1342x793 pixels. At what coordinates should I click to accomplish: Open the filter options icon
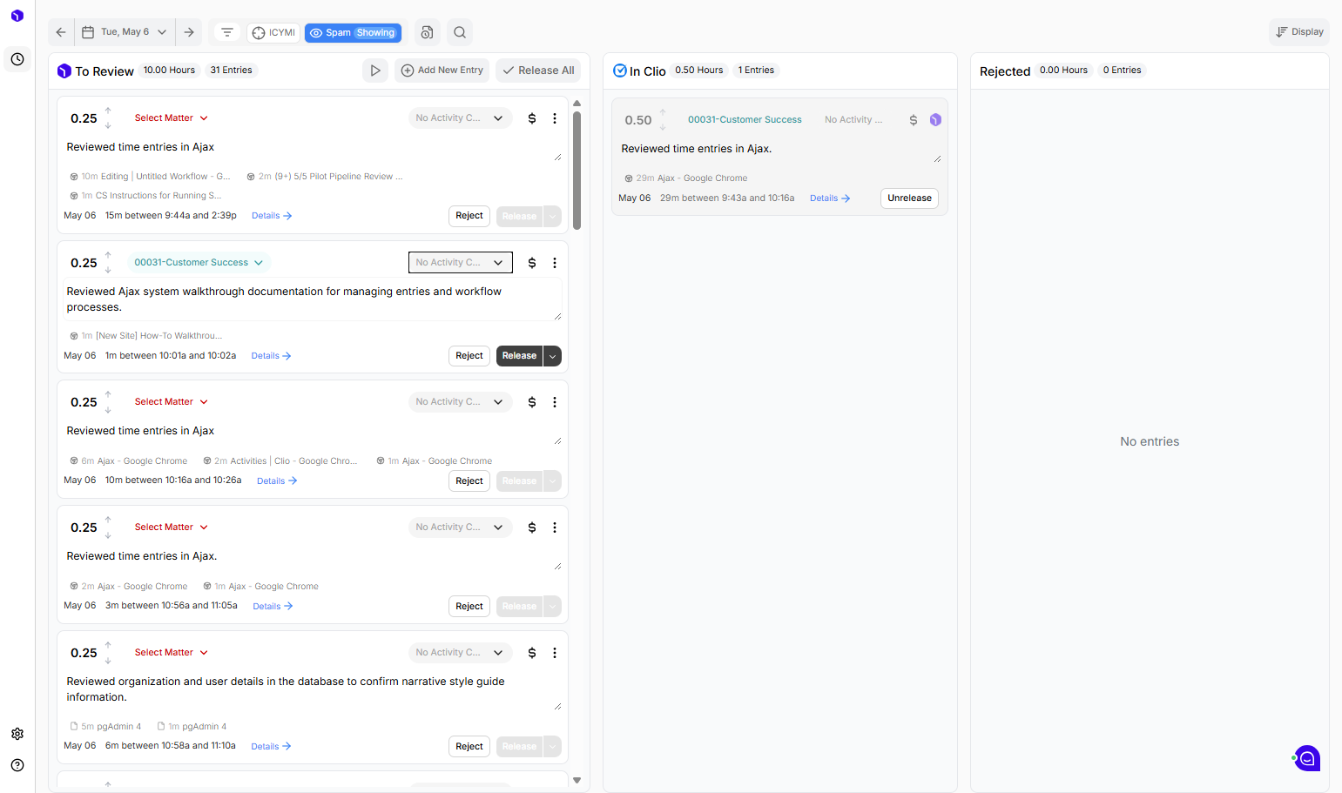227,32
